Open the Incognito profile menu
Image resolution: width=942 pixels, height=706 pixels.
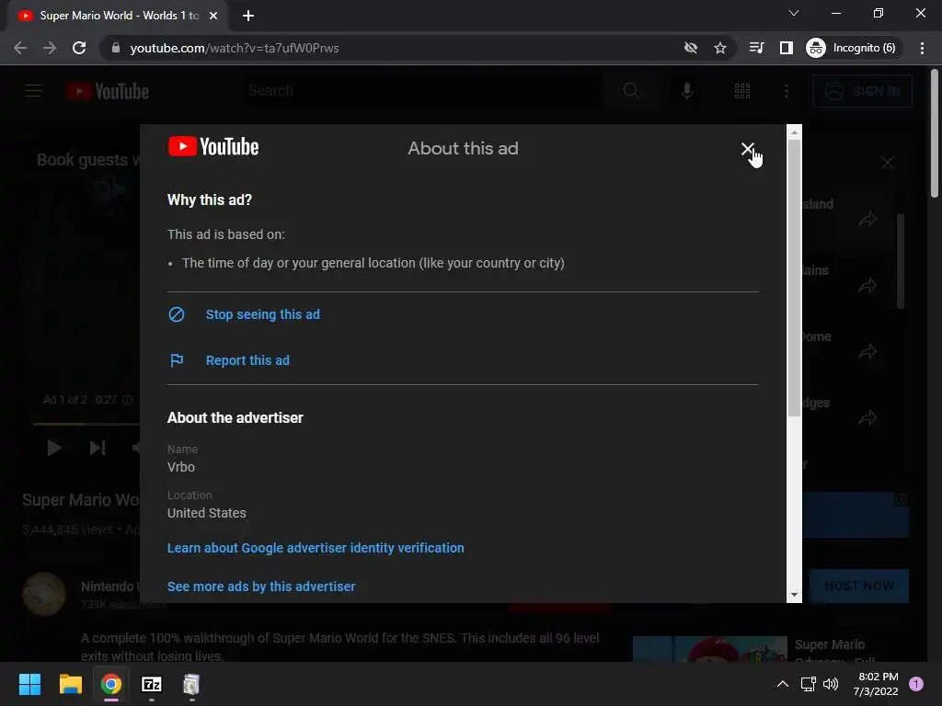click(x=853, y=48)
